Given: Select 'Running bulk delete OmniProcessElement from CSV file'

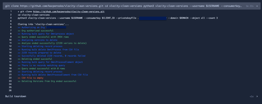Looking at the screenshot, I should point(53,75).
